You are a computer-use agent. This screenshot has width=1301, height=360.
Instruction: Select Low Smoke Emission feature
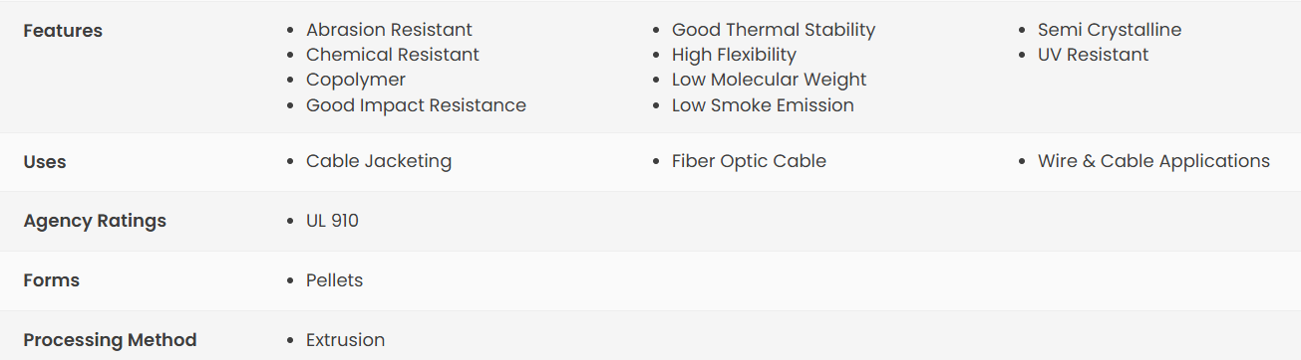[763, 105]
